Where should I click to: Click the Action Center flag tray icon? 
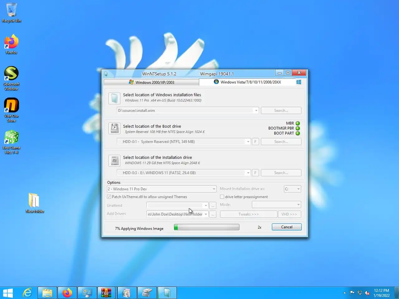[352, 293]
